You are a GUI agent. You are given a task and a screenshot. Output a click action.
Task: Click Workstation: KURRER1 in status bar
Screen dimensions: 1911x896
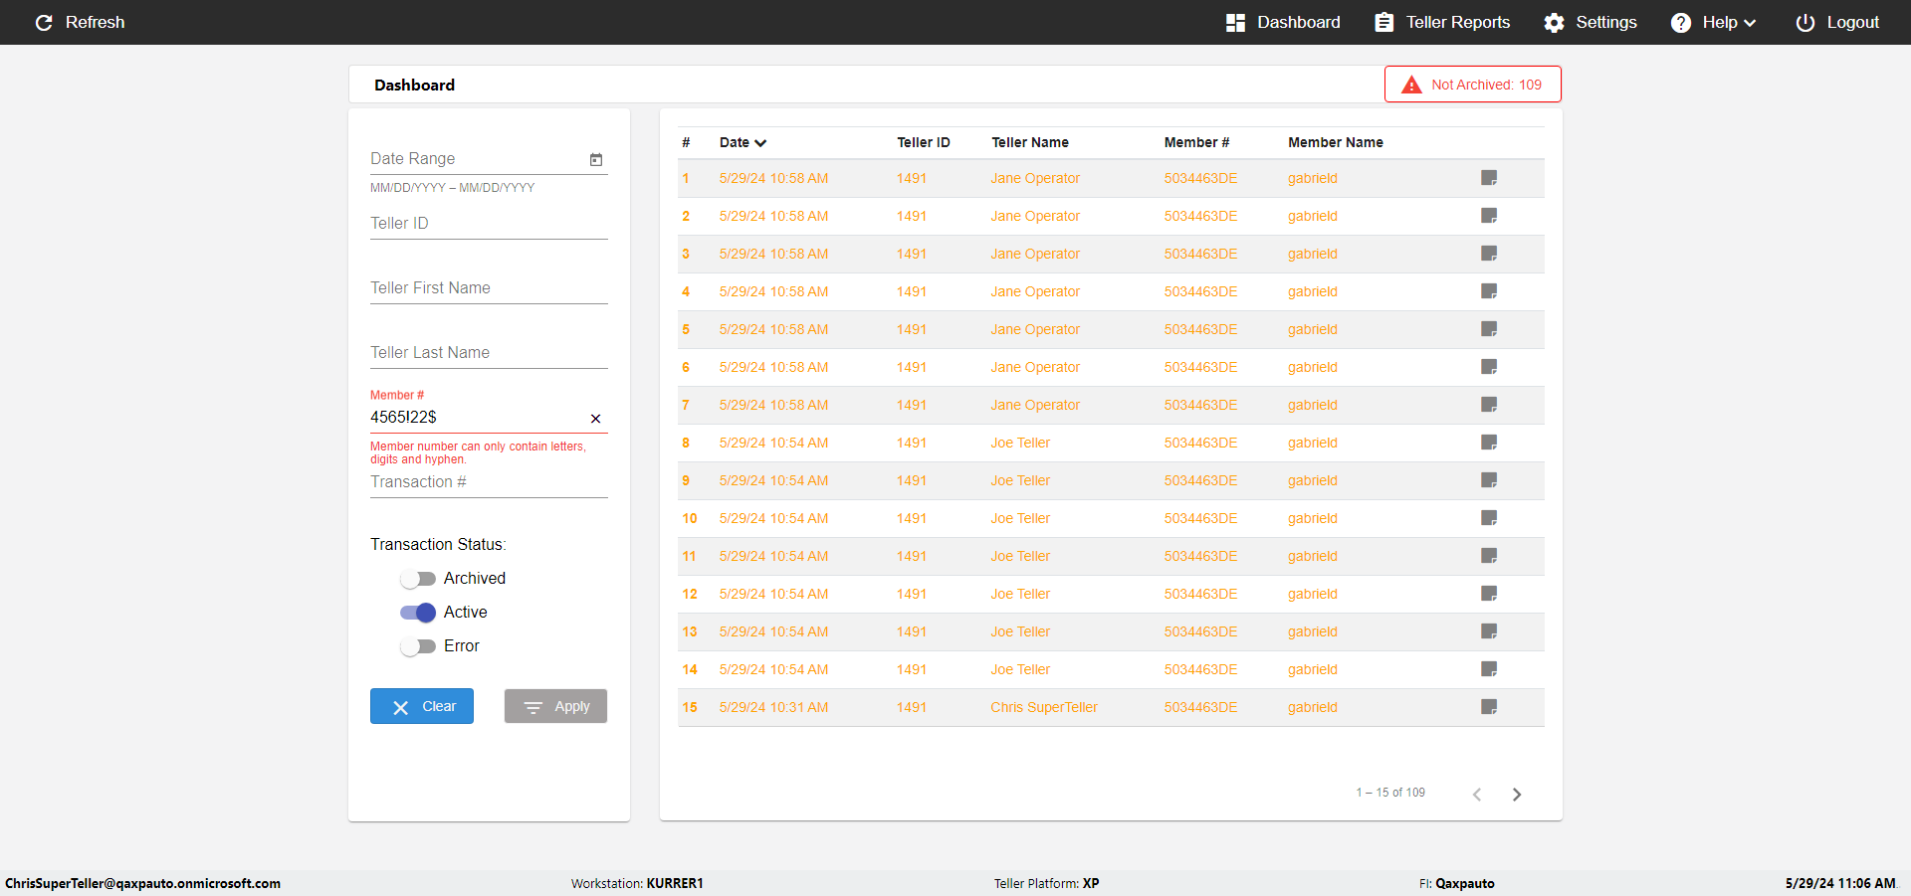637,883
